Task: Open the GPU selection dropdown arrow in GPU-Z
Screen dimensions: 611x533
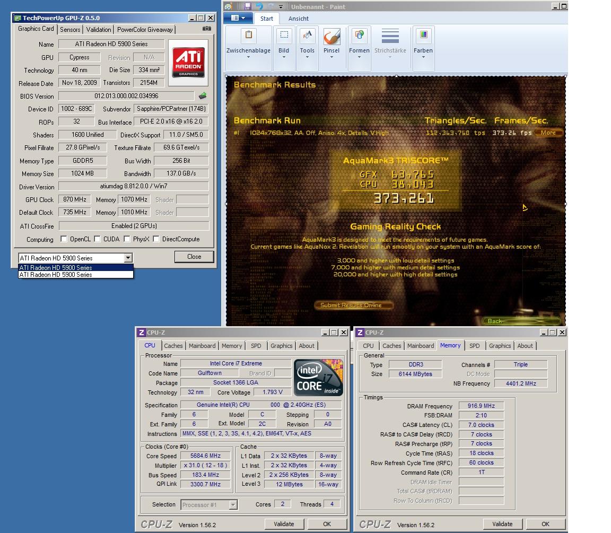Action: tap(128, 258)
